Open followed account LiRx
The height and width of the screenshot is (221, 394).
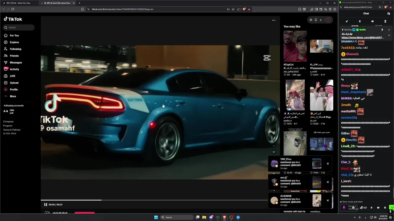(x=9, y=111)
